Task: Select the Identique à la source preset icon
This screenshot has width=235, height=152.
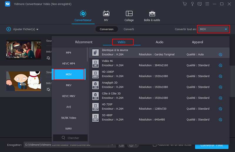Action: [95, 53]
